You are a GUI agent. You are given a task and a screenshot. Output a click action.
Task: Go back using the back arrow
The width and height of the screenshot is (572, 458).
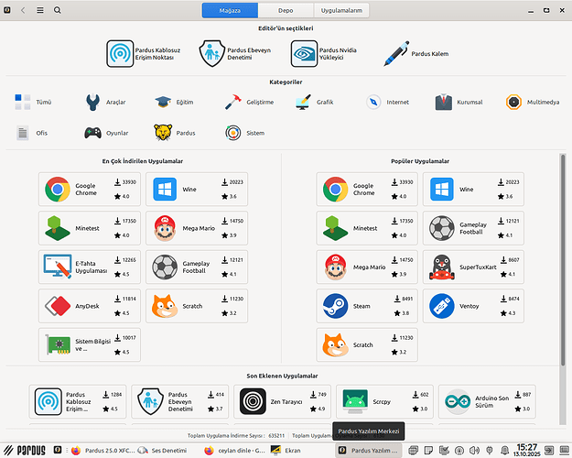click(25, 10)
